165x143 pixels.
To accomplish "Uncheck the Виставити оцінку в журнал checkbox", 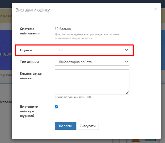I will [x=56, y=107].
